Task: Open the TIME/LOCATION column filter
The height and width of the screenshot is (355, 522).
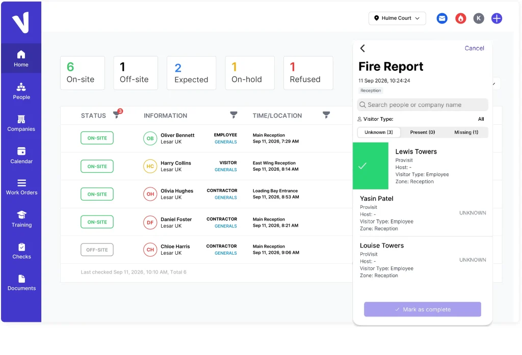Action: click(x=326, y=115)
